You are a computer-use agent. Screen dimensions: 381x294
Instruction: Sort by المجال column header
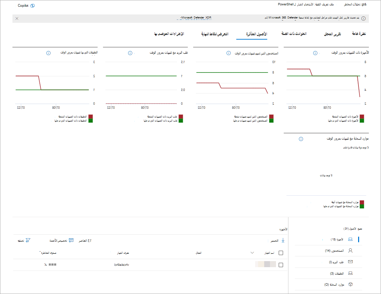click(199, 253)
